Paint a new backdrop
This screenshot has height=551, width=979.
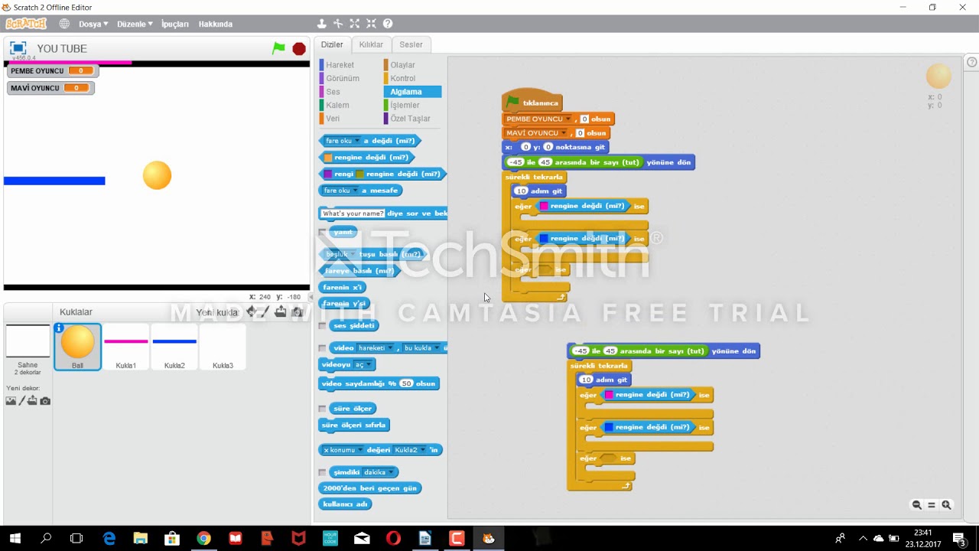pos(21,401)
